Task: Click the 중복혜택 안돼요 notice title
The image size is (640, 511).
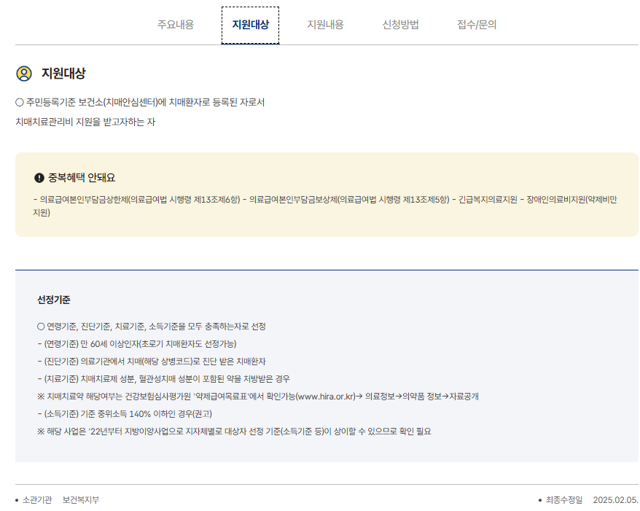Action: pos(82,178)
